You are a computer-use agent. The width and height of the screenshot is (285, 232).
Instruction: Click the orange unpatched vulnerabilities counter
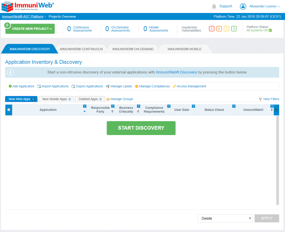tap(219, 29)
